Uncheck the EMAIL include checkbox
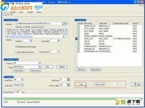This screenshot has width=145, height=108. (79, 34)
